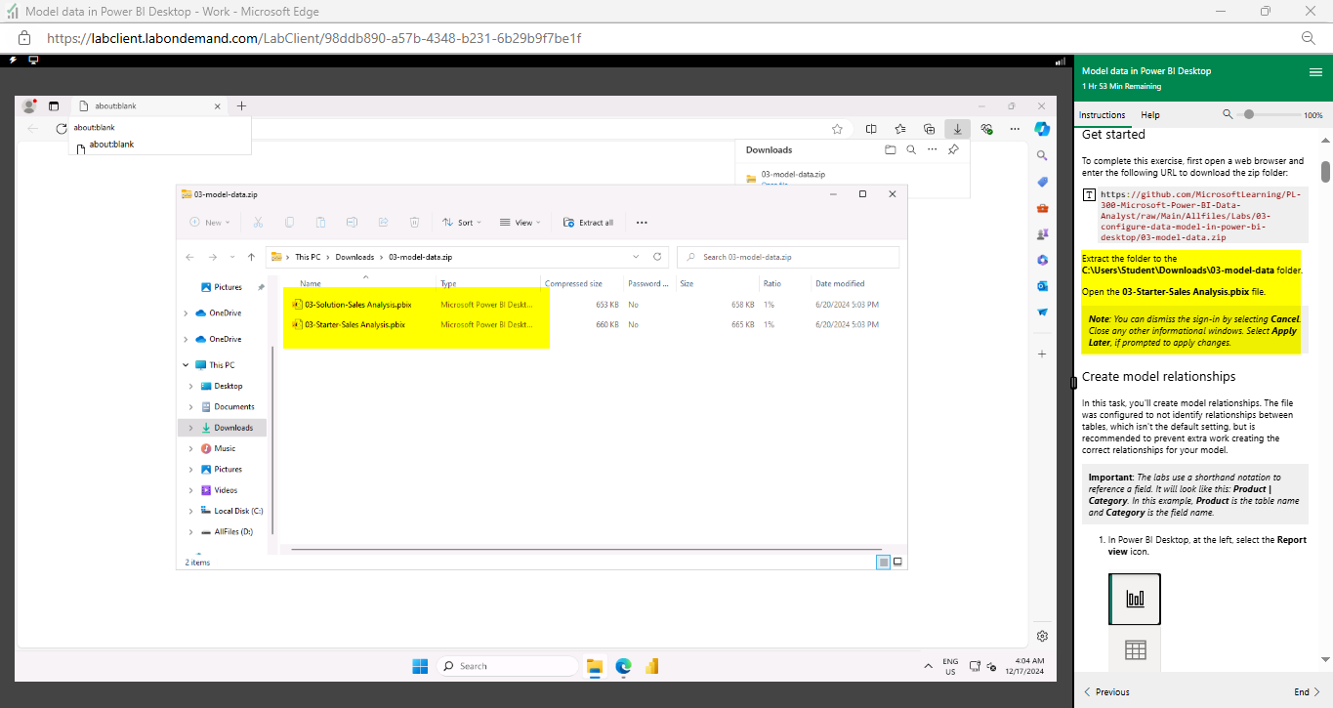1333x708 pixels.
Task: Click Up arrow in File Explorer
Action: (x=251, y=257)
